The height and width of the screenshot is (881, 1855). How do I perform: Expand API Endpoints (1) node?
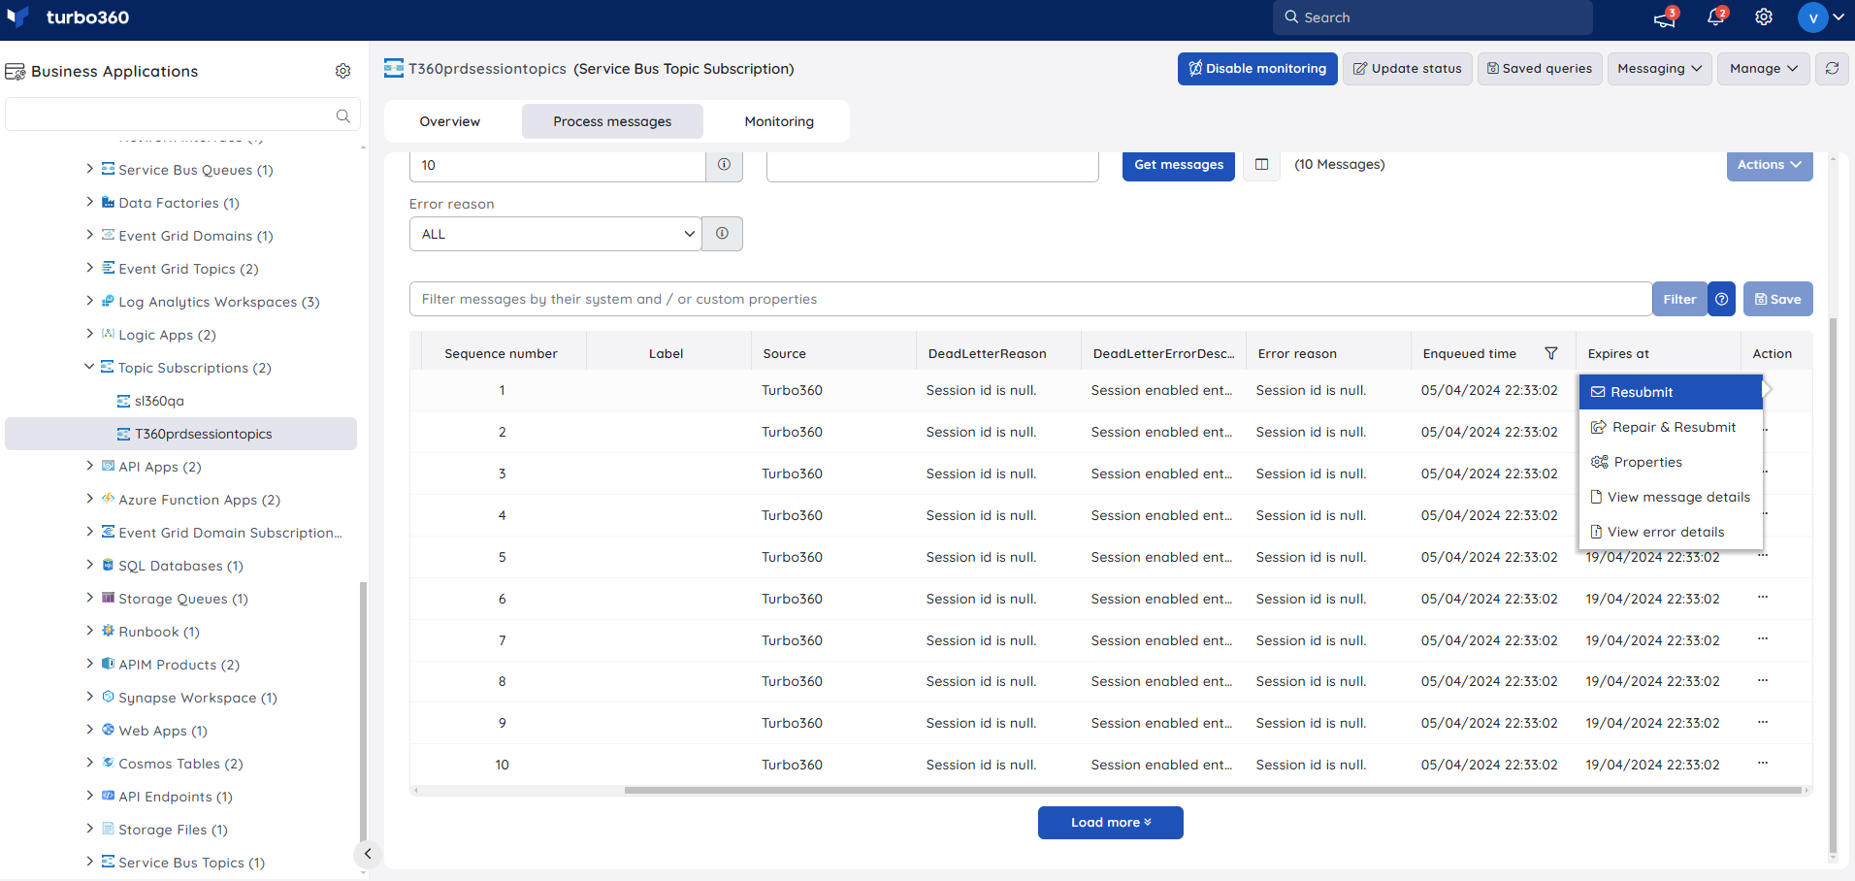[x=89, y=796]
